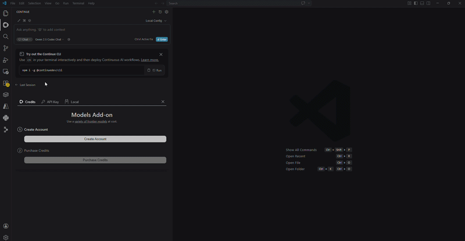The width and height of the screenshot is (465, 241).
Task: Open the Local Config dropdown
Action: [156, 21]
